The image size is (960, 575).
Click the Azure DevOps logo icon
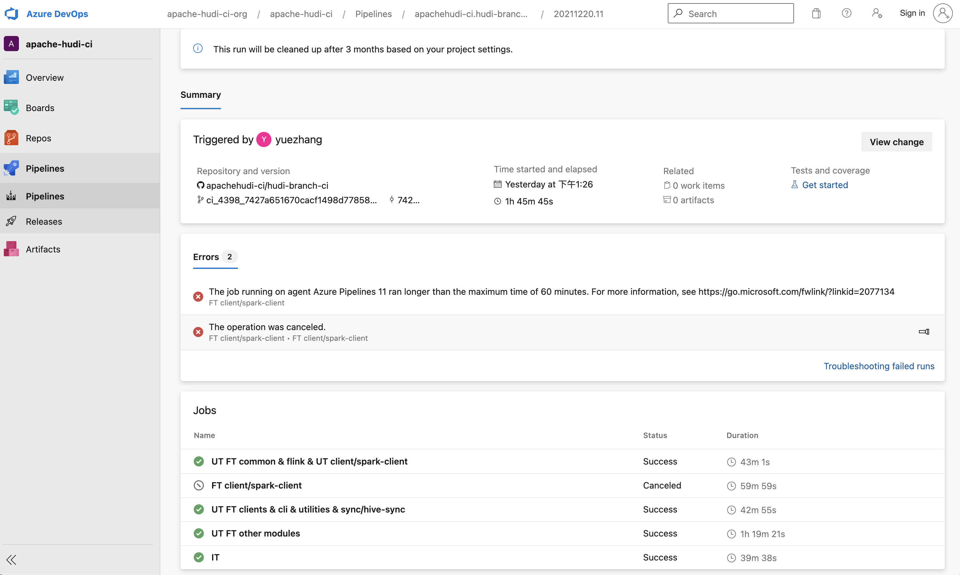pyautogui.click(x=11, y=14)
